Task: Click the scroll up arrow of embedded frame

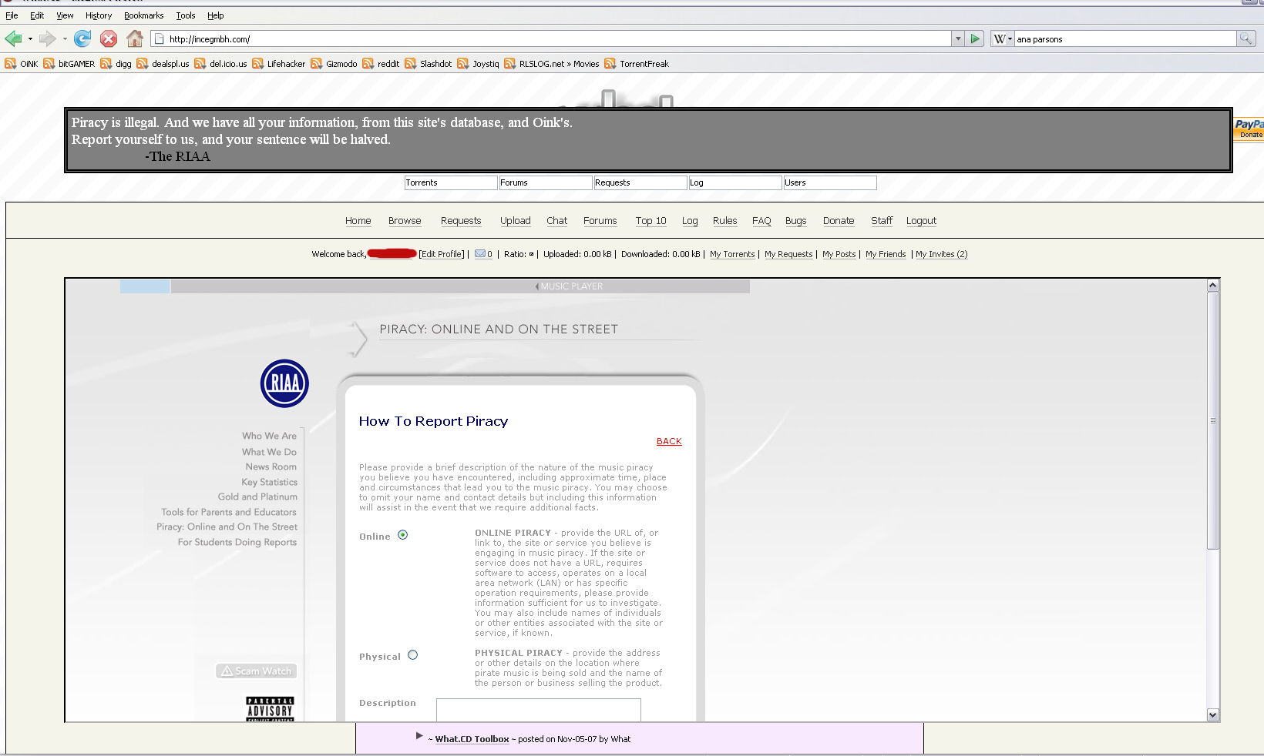Action: coord(1212,286)
